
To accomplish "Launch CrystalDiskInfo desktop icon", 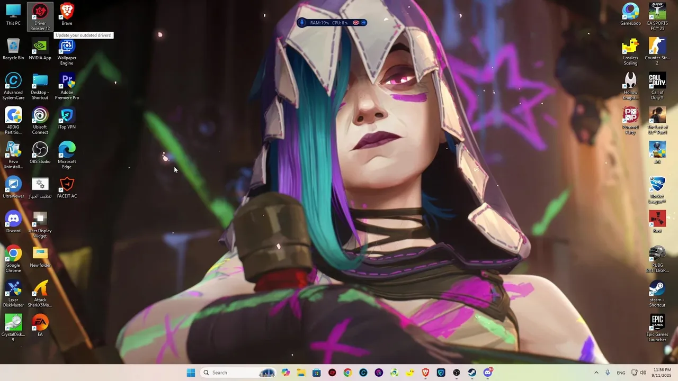I will click(13, 328).
